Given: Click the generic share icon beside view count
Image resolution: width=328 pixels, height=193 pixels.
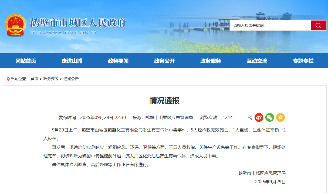Looking at the screenshot, I should click(250, 118).
